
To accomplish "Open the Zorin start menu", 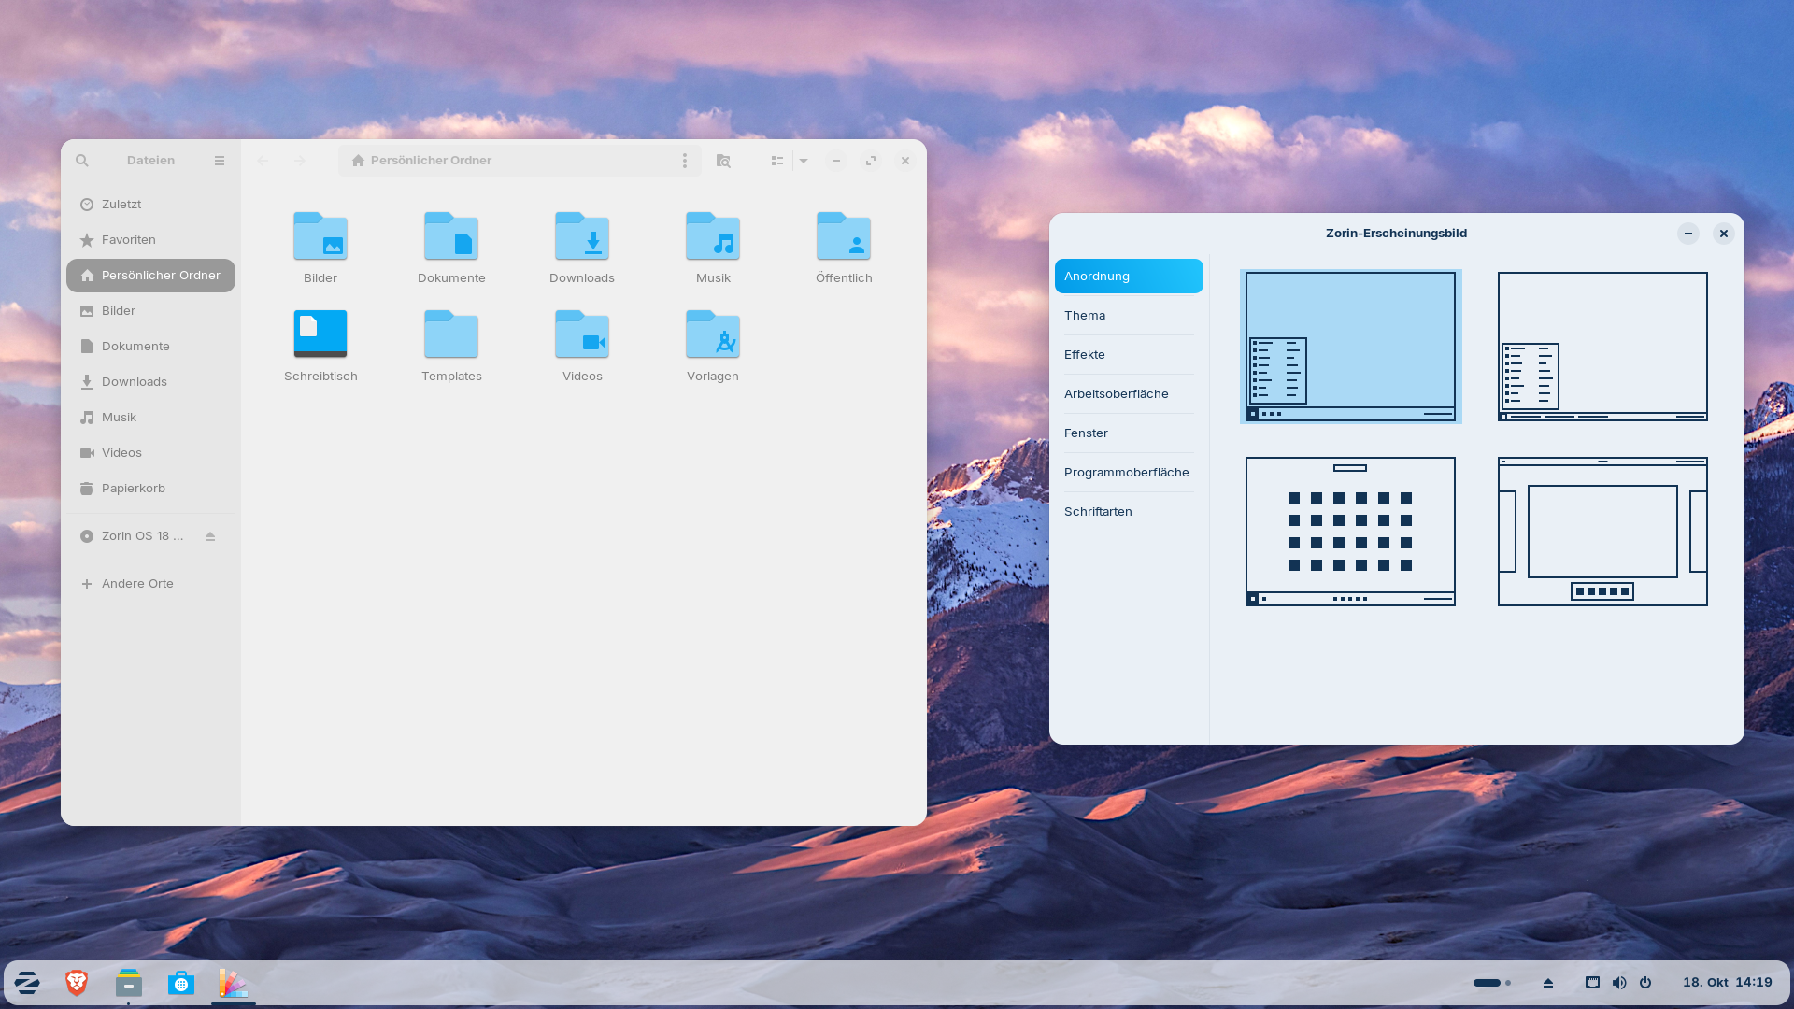I will pos(27,983).
